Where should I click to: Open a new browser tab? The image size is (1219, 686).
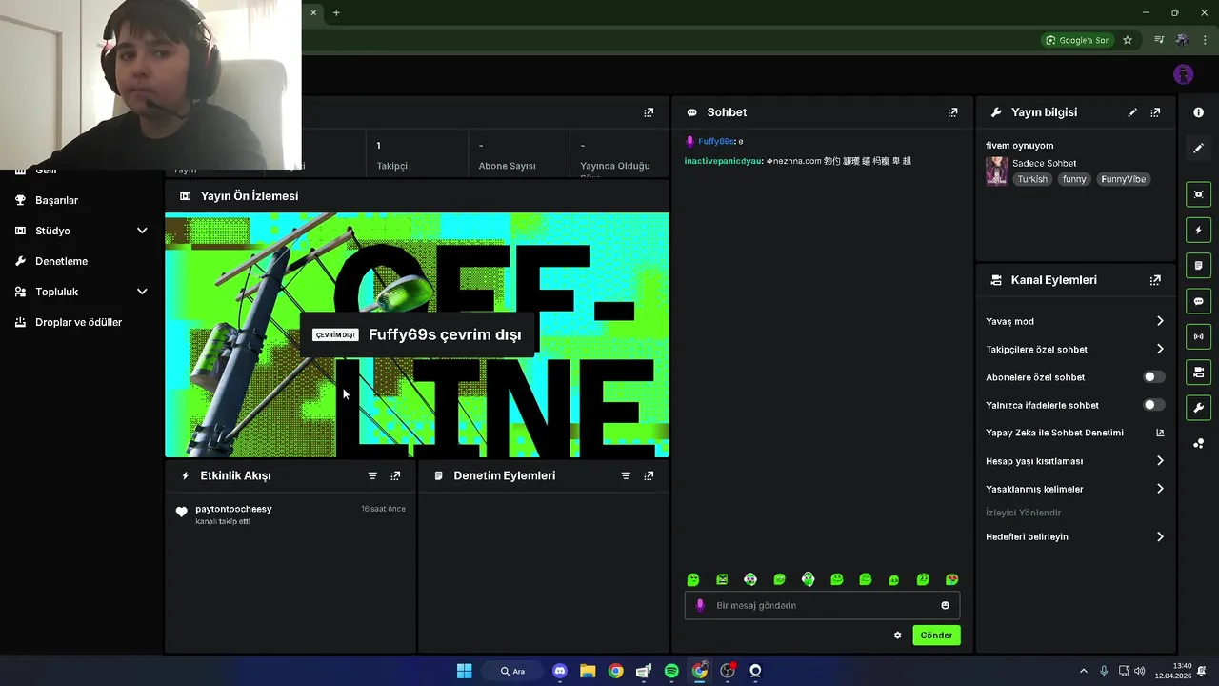(336, 12)
